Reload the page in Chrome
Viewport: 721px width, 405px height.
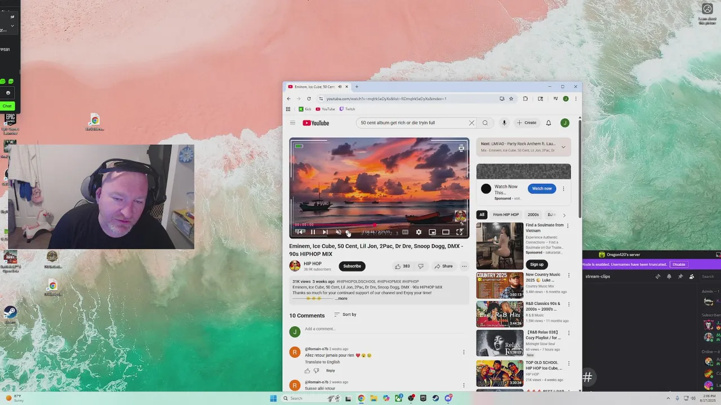tap(309, 98)
